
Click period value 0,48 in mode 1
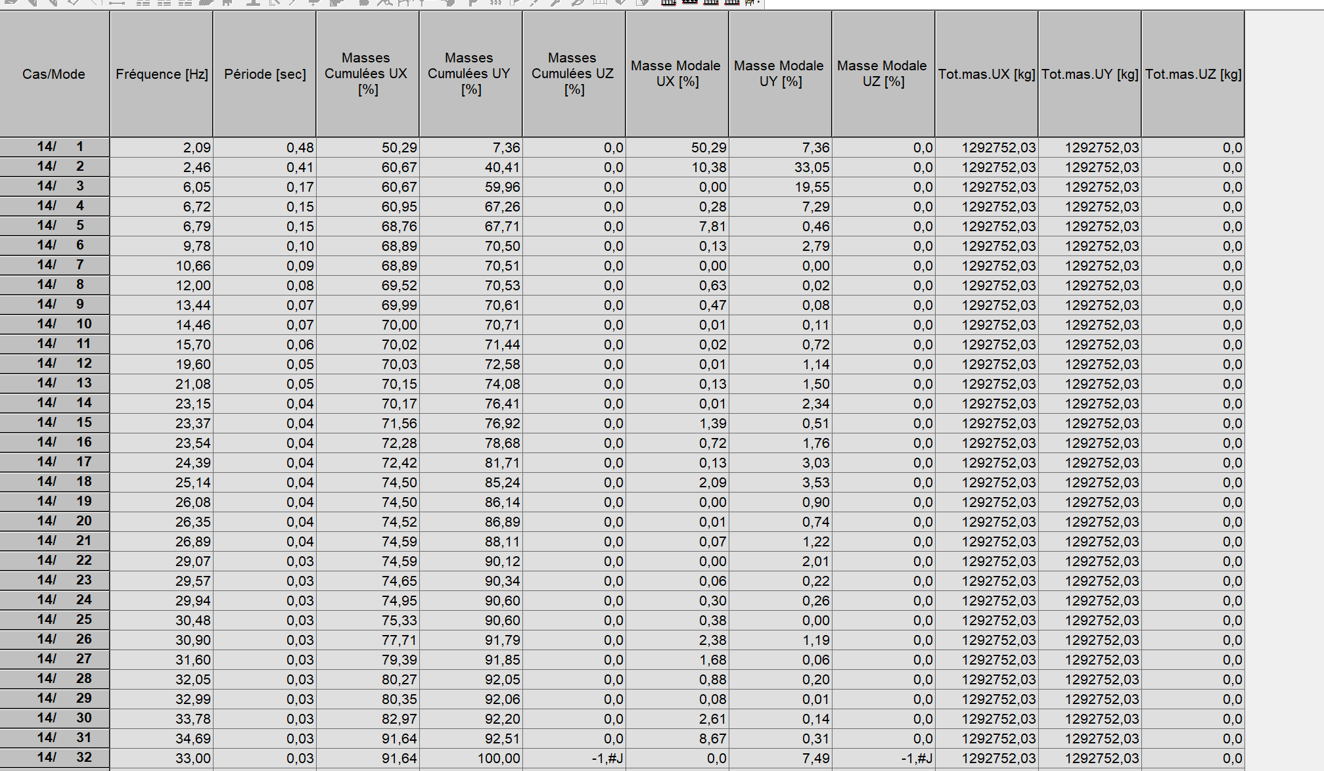[x=265, y=148]
